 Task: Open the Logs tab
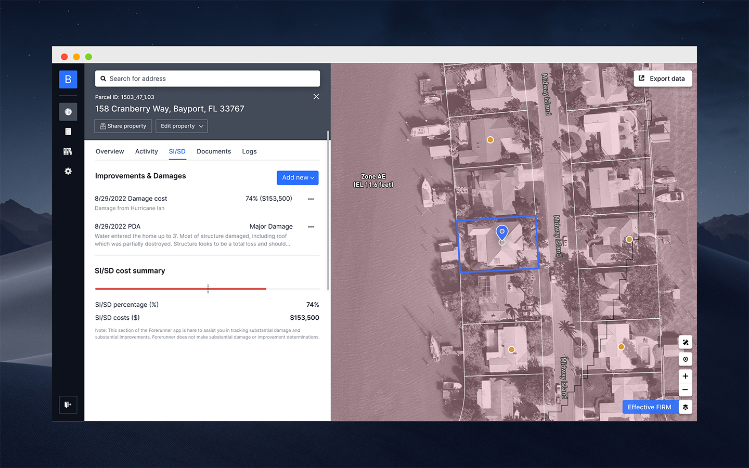249,151
